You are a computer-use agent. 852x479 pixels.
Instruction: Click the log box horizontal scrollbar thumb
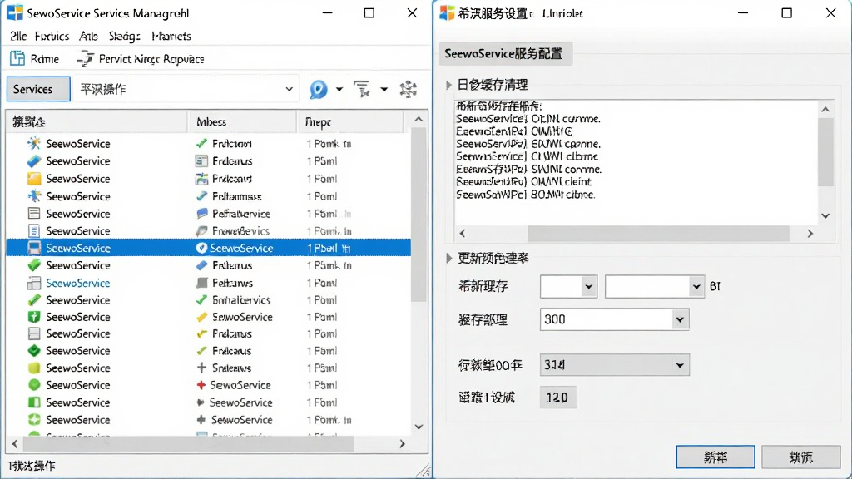coord(658,234)
